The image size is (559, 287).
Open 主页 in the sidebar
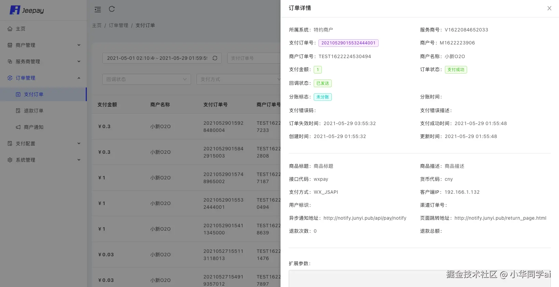(x=43, y=29)
